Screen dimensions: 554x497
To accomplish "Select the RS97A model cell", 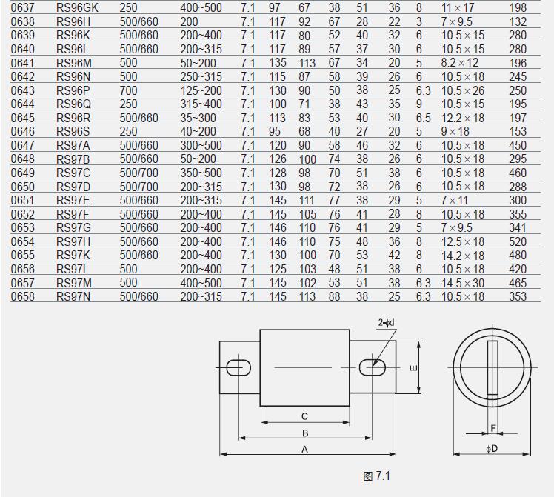I will pos(72,145).
